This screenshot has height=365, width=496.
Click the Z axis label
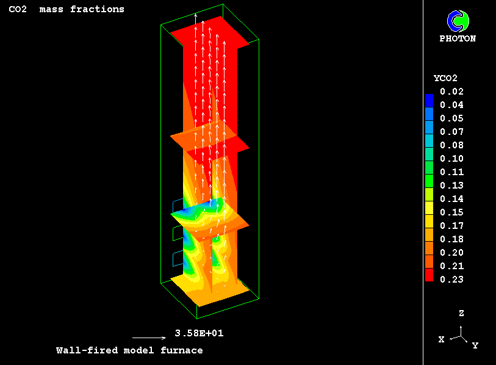461,313
